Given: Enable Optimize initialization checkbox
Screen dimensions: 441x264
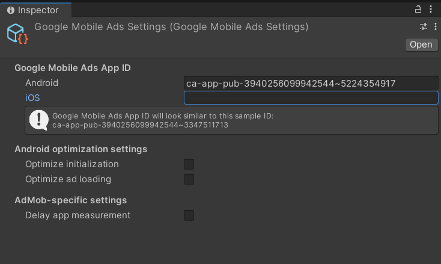Looking at the screenshot, I should (189, 164).
